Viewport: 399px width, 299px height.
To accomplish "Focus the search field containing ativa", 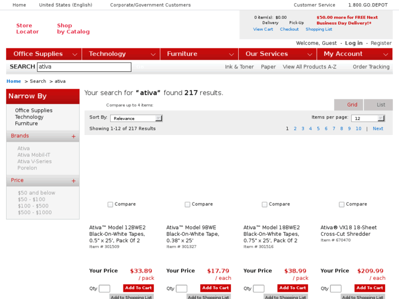I will pos(84,67).
